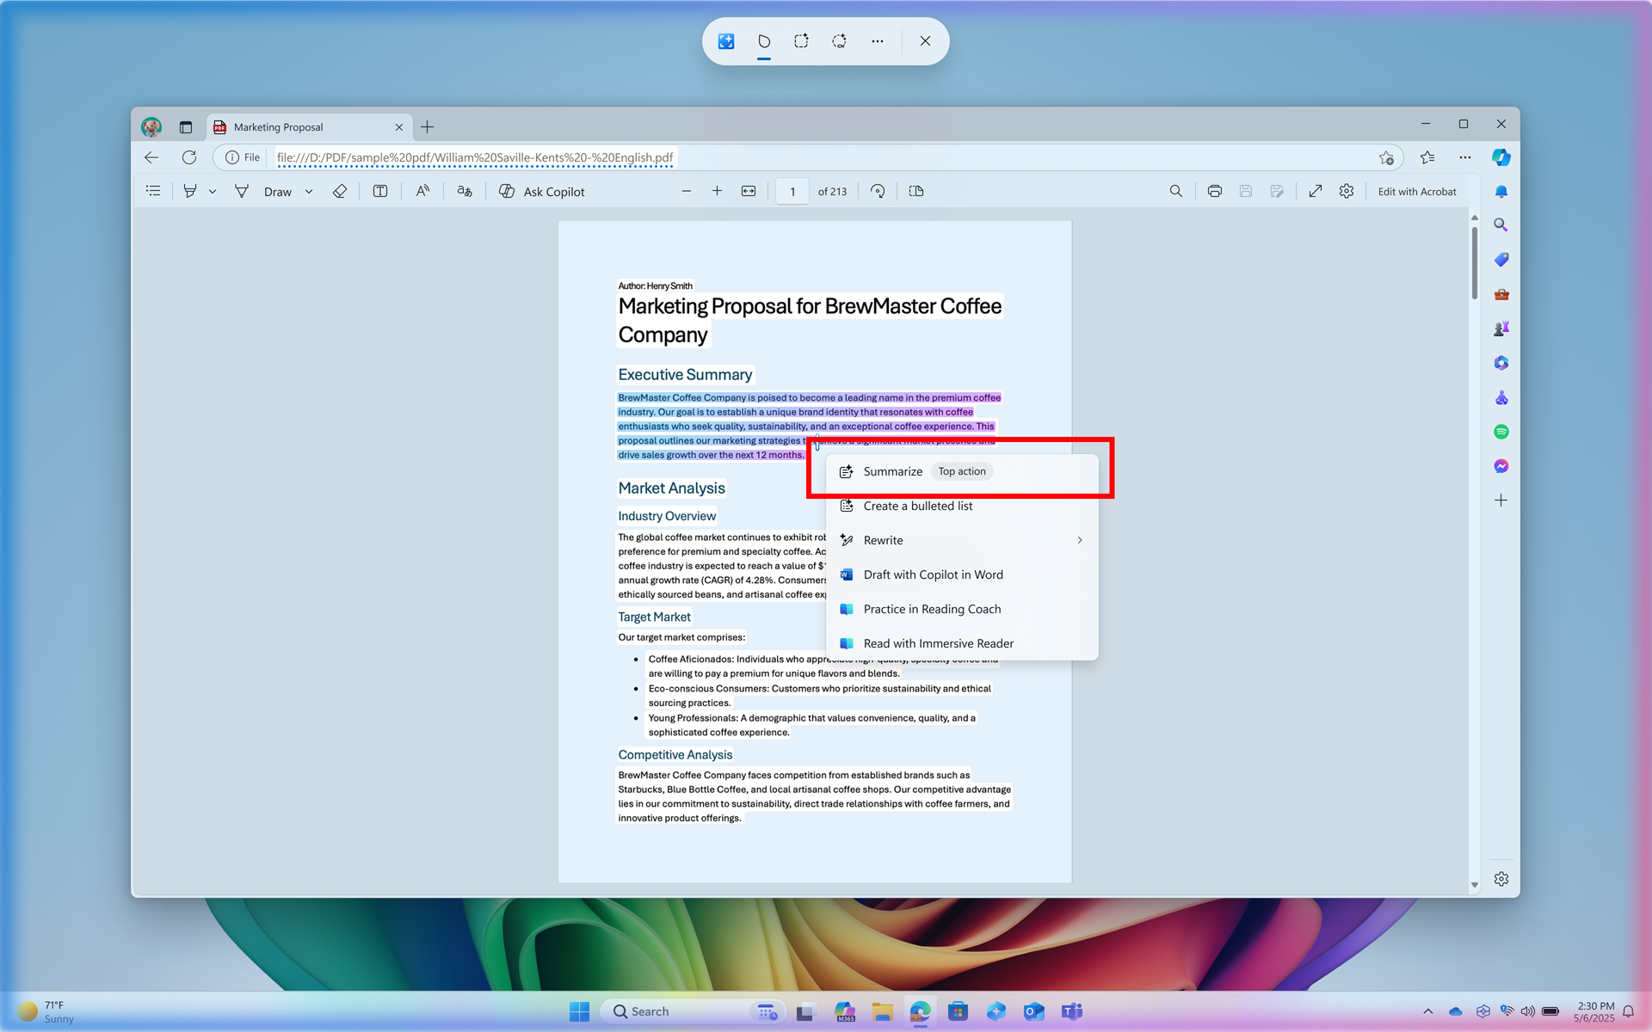Screen dimensions: 1652x1032
Task: Open the in-document search
Action: 1176,191
